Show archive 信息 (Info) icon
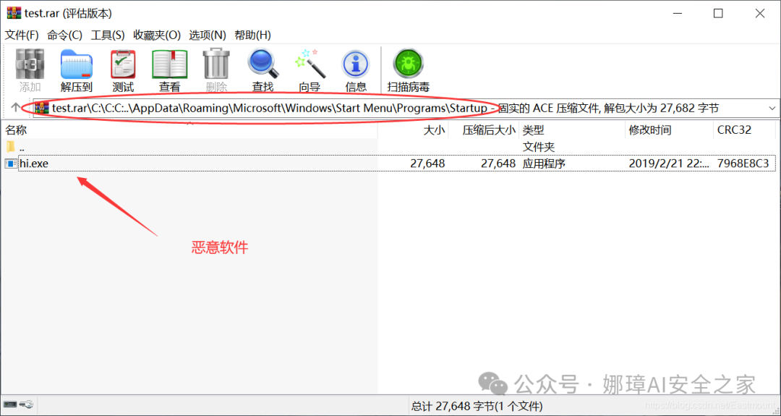 356,64
